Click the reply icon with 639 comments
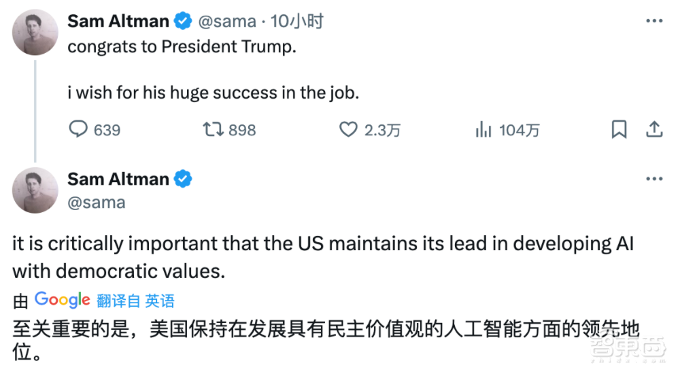Viewport: 680px width, 376px height. pyautogui.click(x=79, y=129)
